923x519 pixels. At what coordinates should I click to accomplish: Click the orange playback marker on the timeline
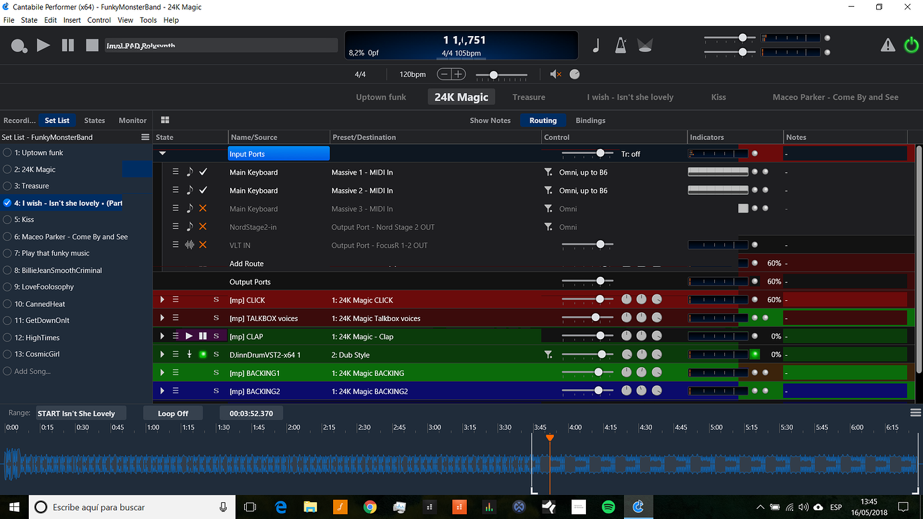click(550, 437)
